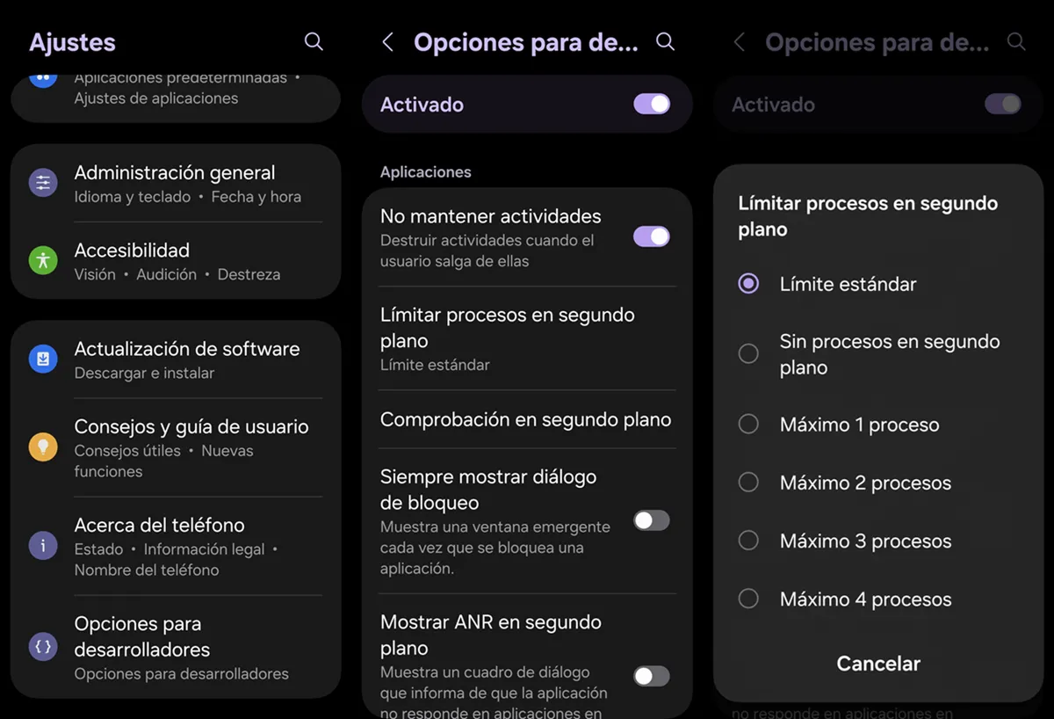Open Administración general settings
Screen dimensions: 1054x719
tap(176, 182)
